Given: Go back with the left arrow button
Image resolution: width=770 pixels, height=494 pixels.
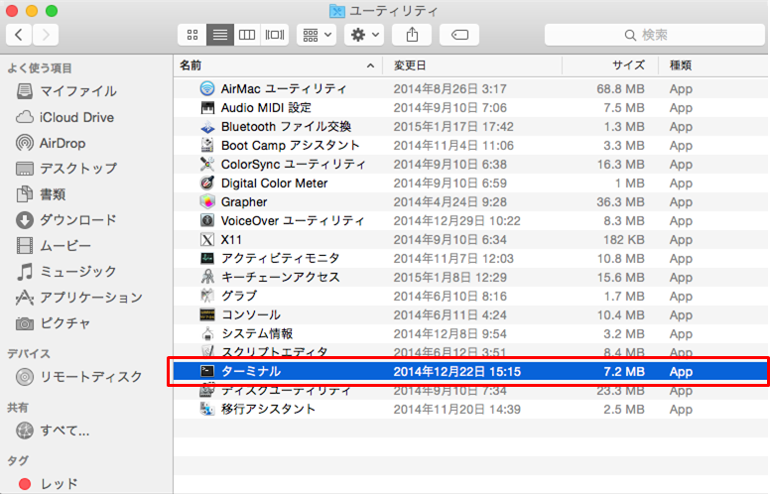Looking at the screenshot, I should pos(19,35).
